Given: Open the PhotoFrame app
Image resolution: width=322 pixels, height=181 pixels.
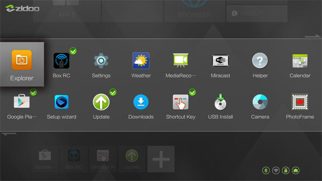Looking at the screenshot, I should point(300,102).
